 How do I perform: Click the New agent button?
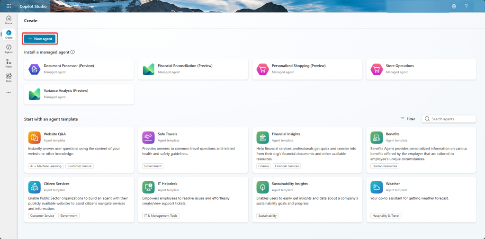pyautogui.click(x=40, y=39)
